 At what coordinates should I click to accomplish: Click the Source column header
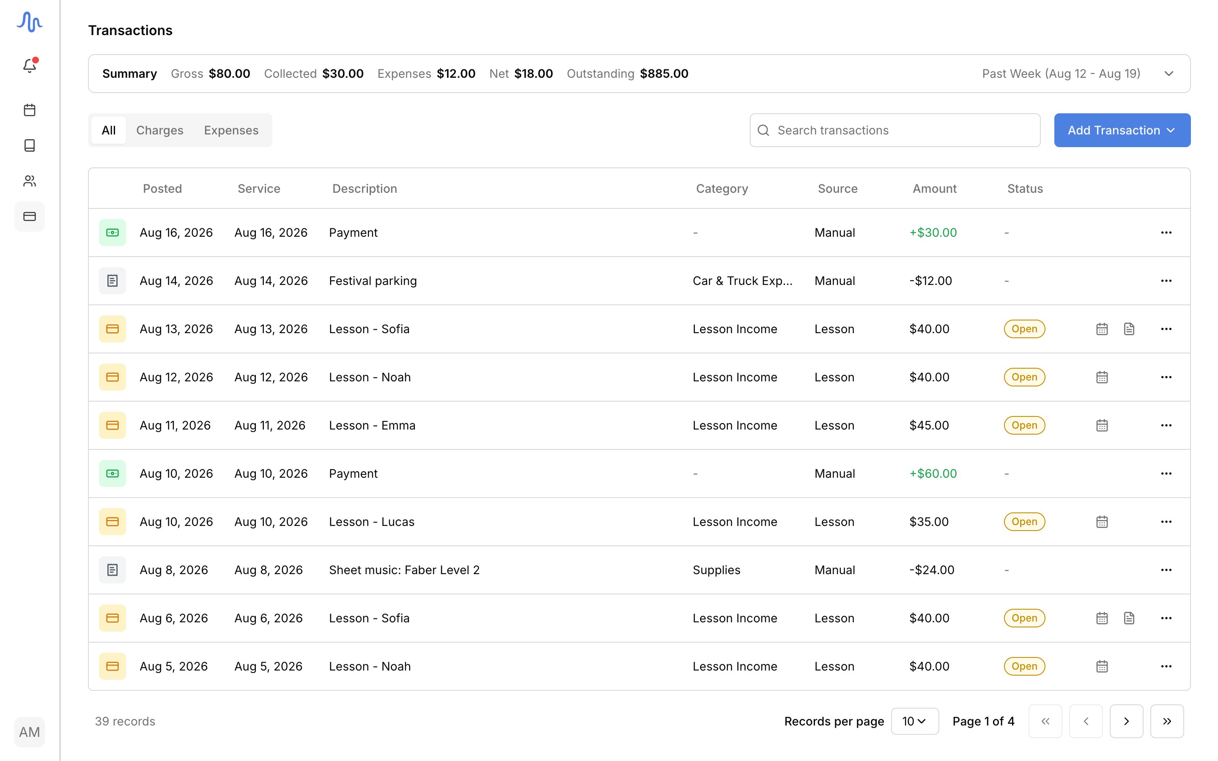[x=837, y=189]
